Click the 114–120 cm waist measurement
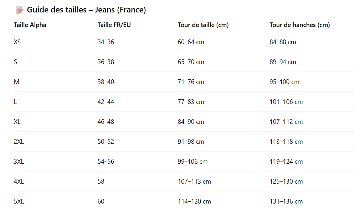The width and height of the screenshot is (354, 216). (194, 201)
